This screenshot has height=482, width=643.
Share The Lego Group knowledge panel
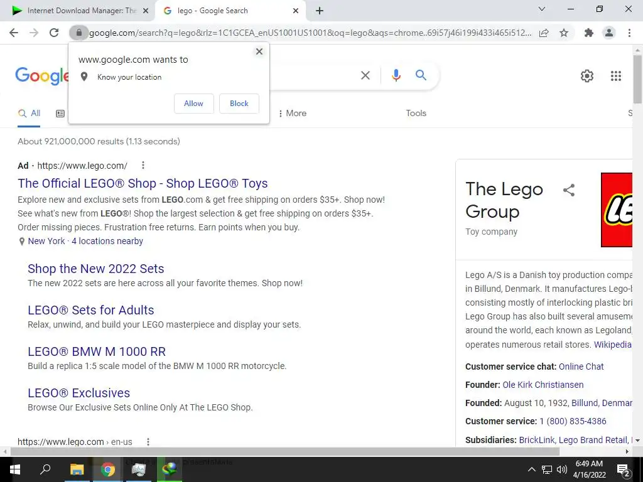[x=569, y=190]
